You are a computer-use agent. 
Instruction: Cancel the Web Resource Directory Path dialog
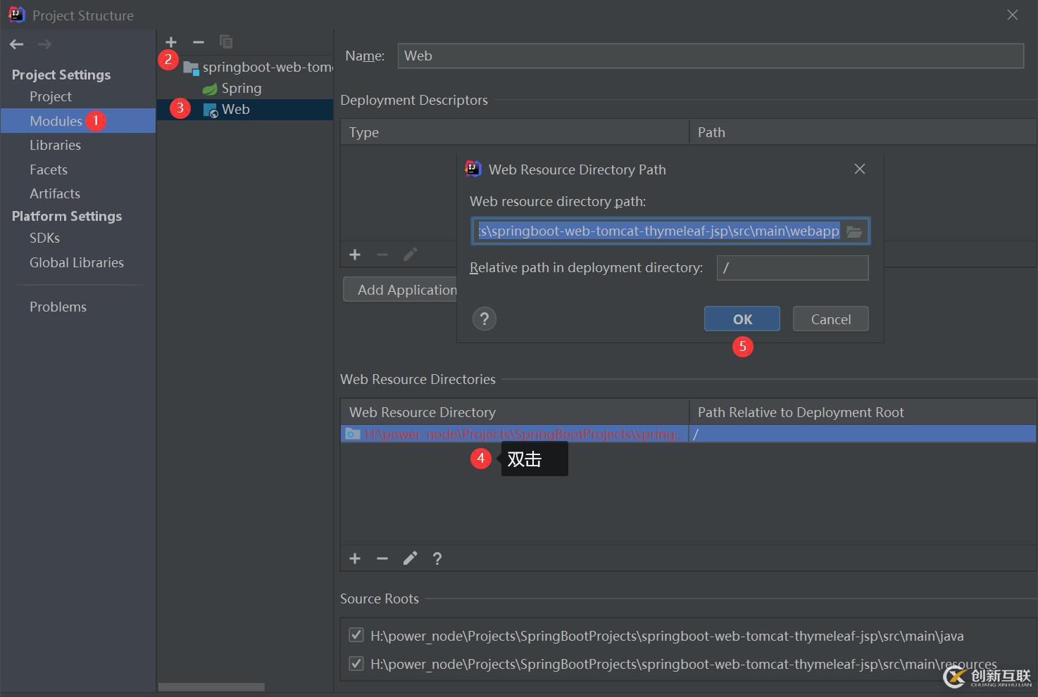coord(830,319)
